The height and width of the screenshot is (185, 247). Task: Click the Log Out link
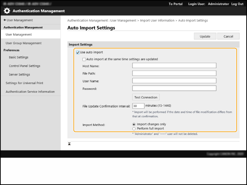point(237,4)
